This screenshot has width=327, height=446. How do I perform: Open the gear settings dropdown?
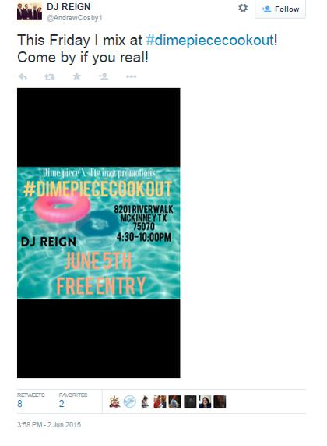243,9
